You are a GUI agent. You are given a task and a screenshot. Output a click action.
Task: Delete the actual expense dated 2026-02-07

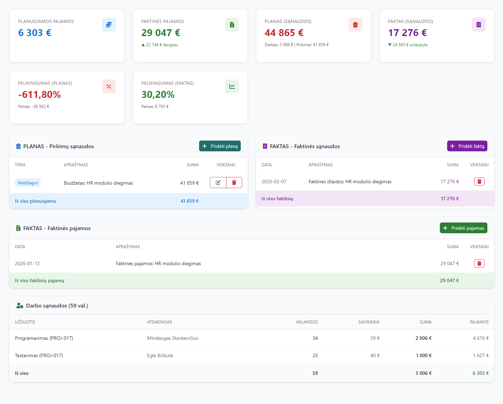479,182
